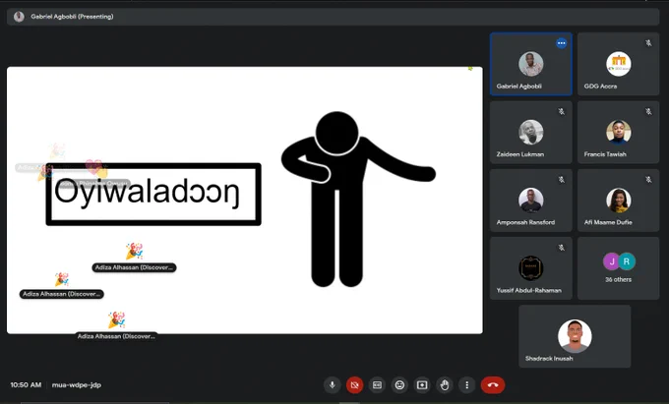669x404 pixels.
Task: Click Zaideen Lukman profile photo
Action: tap(530, 132)
